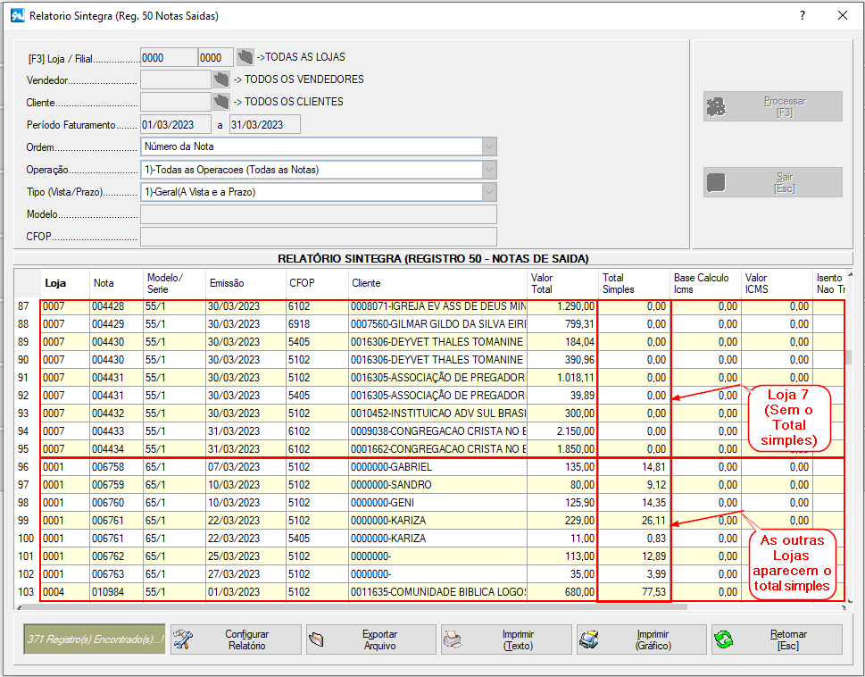This screenshot has height=677, width=865.
Task: Expand the Ordem dropdown
Action: (489, 146)
